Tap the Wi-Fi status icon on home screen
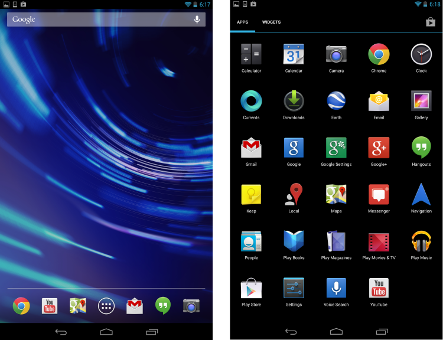 point(188,4)
